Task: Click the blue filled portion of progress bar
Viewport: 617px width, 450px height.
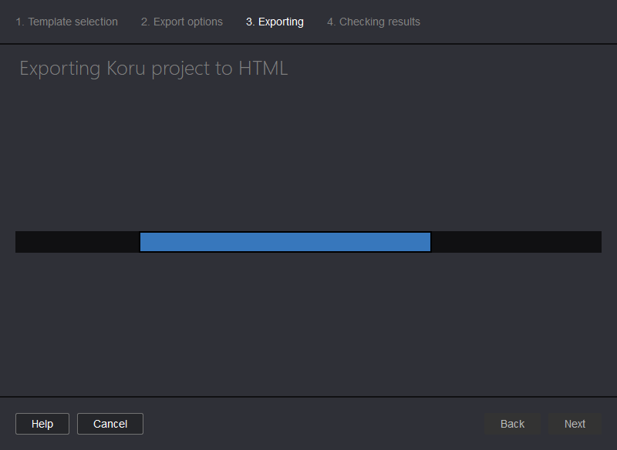Action: point(285,241)
